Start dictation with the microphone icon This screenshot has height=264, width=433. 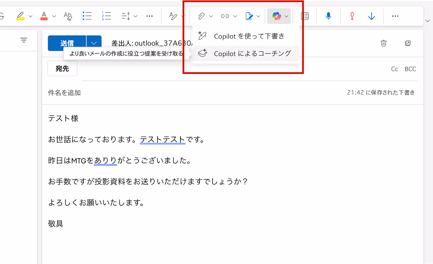(329, 16)
